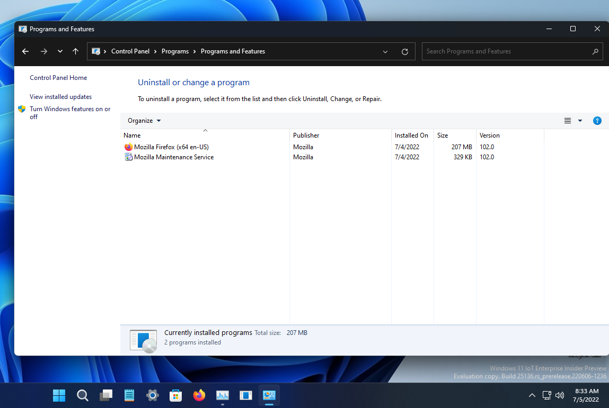This screenshot has width=609, height=408.
Task: Click 207 MB size in Firefox row
Action: coord(462,147)
